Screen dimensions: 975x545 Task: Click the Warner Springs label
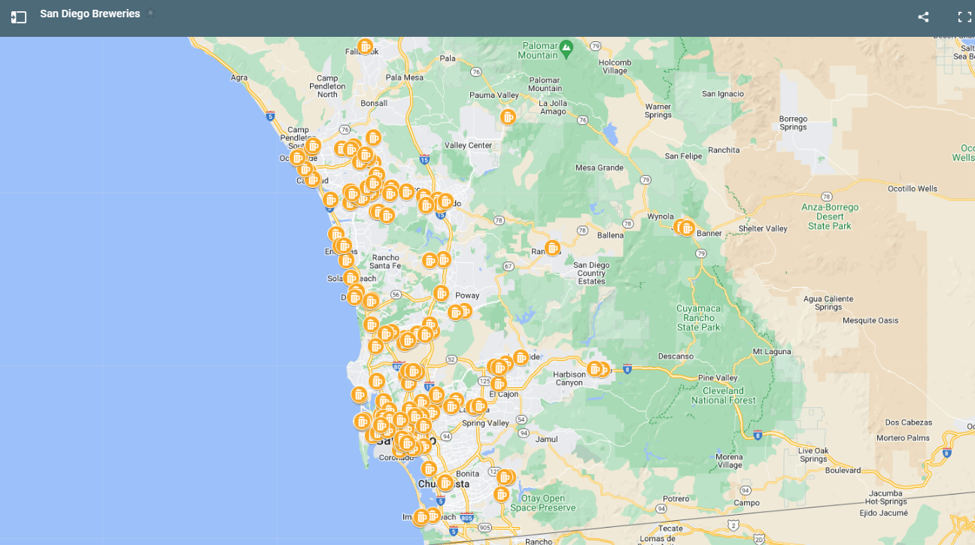[658, 111]
